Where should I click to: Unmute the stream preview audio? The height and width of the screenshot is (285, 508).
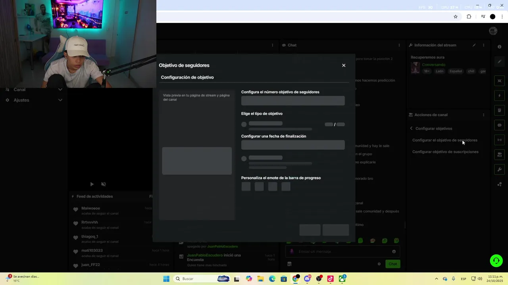[104, 184]
